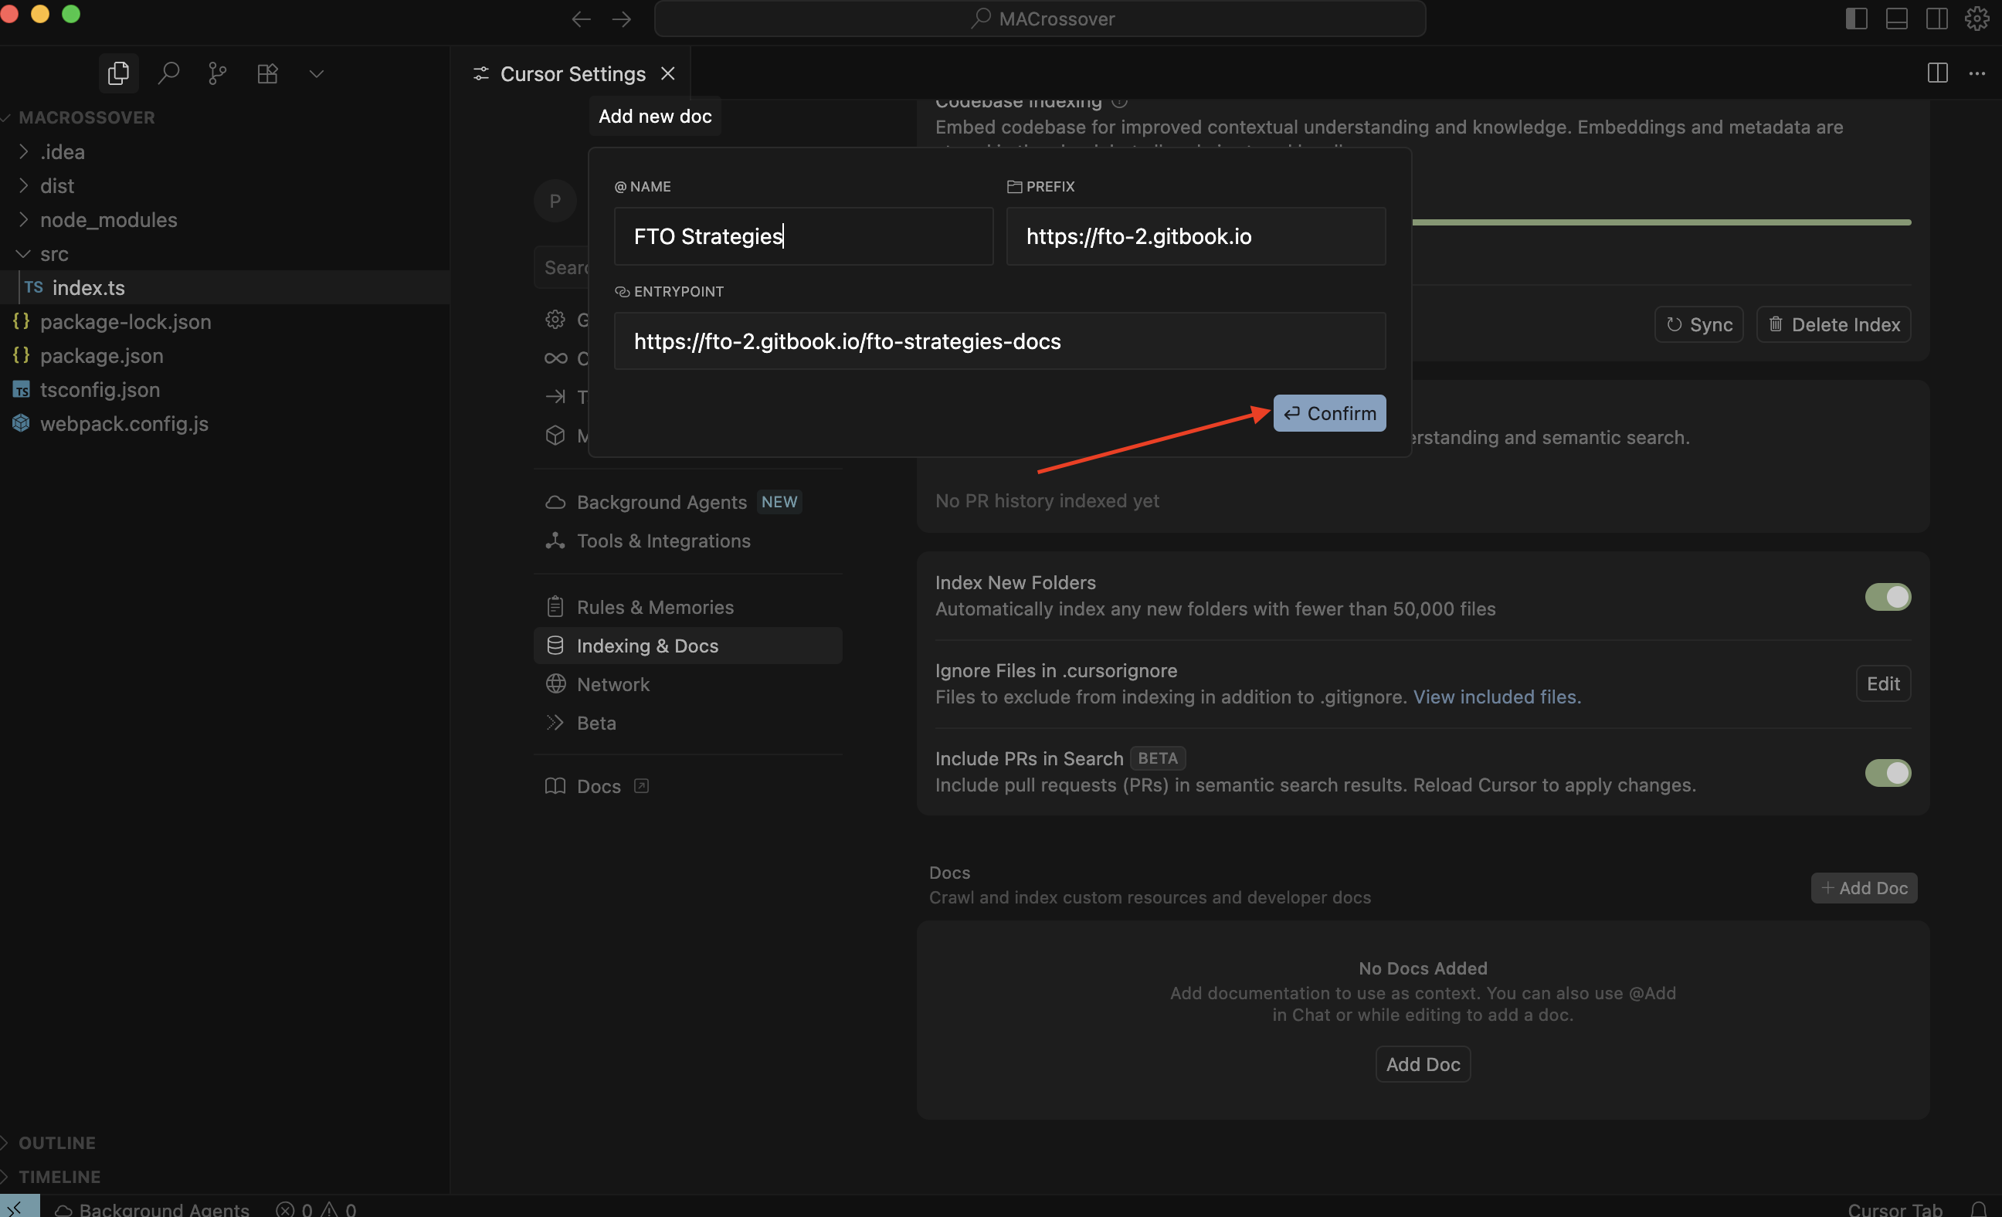Image resolution: width=2002 pixels, height=1217 pixels.
Task: Open the Explorer files icon
Action: pyautogui.click(x=119, y=73)
